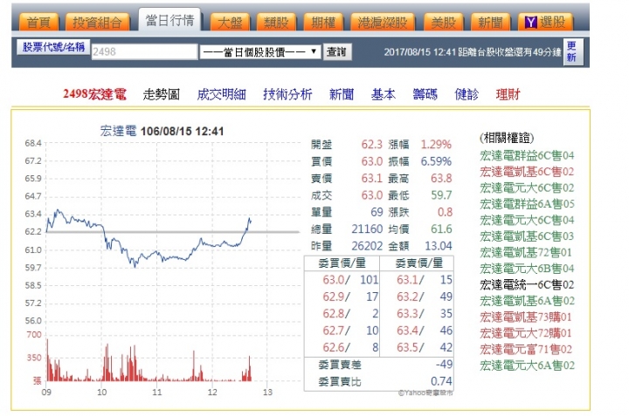This screenshot has width=629, height=416.
Task: Click the 委賣價/量 column header
Action: coord(418,263)
